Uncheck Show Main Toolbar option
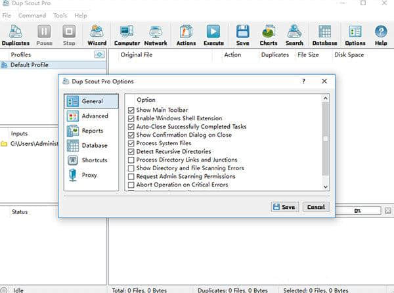 pyautogui.click(x=131, y=110)
